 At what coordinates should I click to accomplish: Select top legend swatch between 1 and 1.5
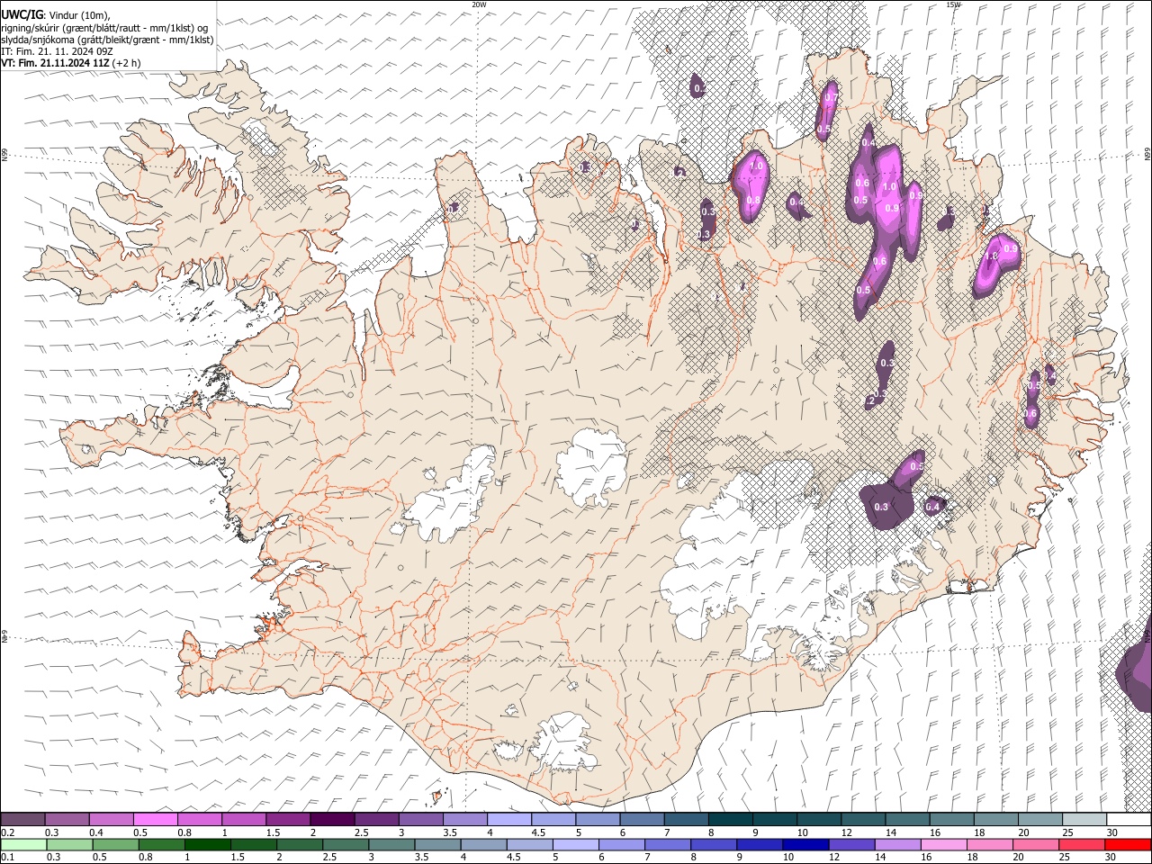243,820
